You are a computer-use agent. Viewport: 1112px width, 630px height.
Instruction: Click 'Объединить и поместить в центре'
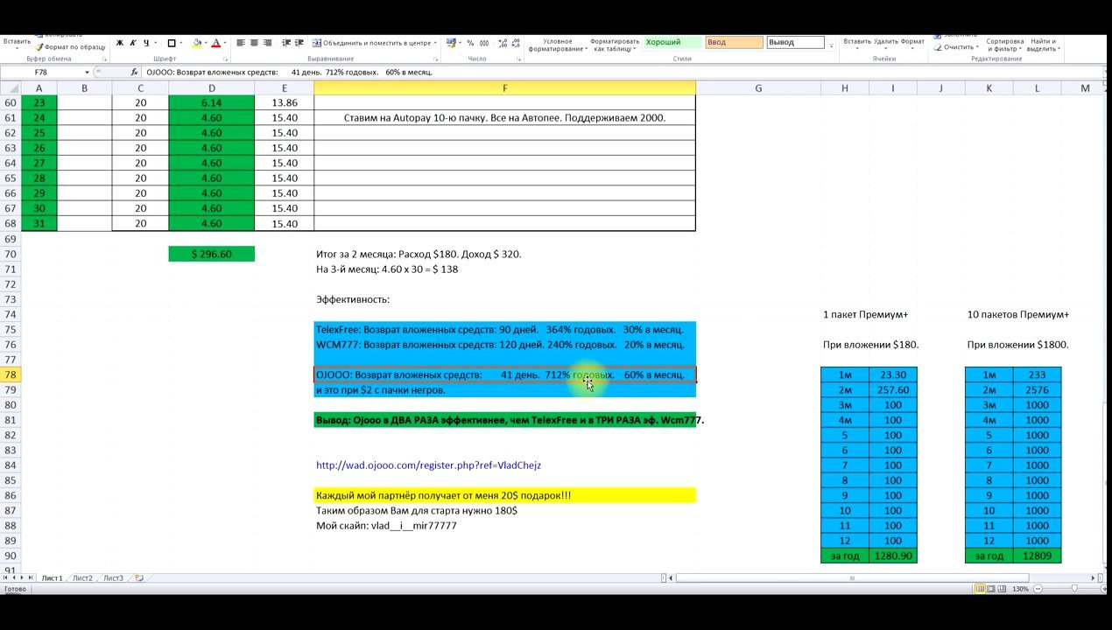(x=372, y=43)
